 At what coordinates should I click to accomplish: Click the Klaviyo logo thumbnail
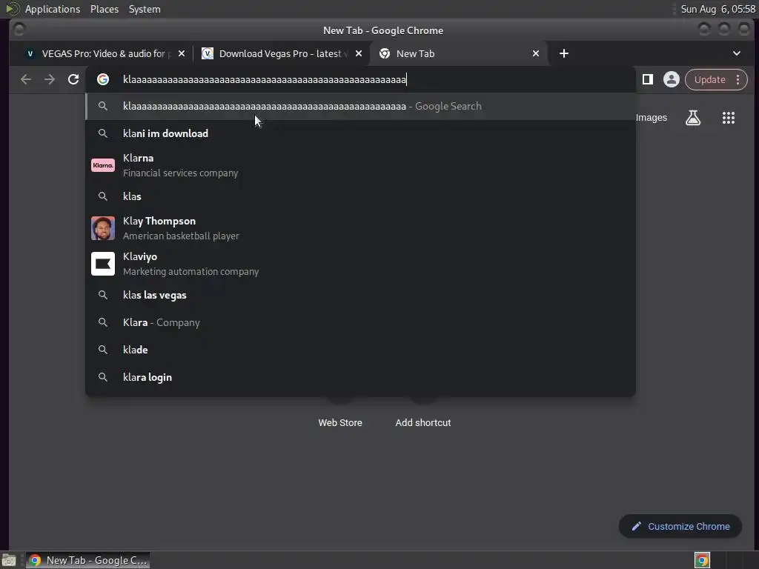[103, 264]
